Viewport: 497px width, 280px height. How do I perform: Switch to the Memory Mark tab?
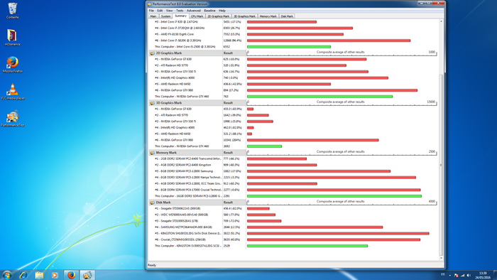[268, 16]
